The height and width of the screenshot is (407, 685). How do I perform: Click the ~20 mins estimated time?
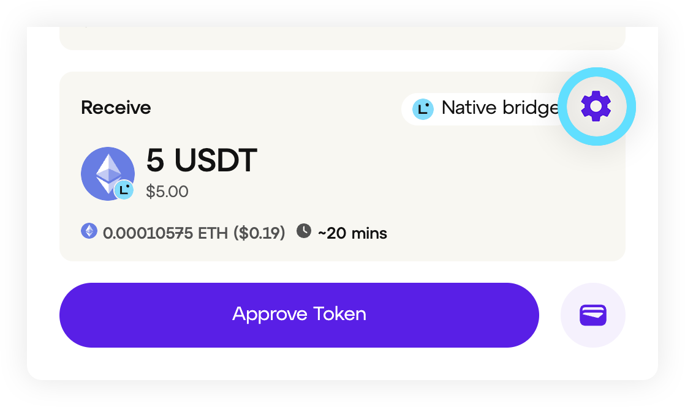point(352,233)
